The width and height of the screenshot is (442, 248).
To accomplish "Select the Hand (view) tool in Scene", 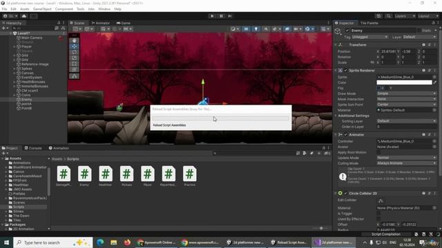I will point(74,41).
